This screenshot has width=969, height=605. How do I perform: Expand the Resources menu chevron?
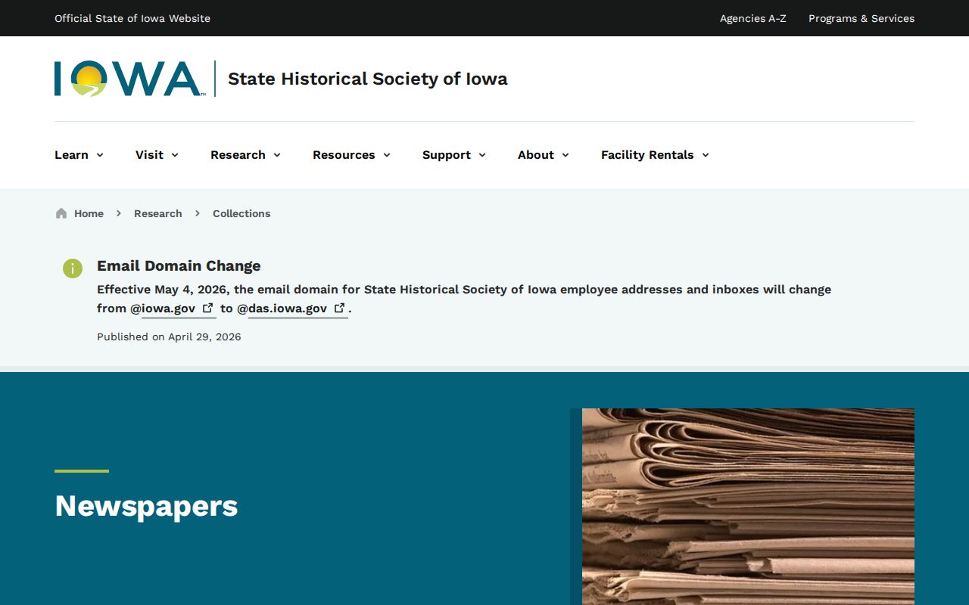386,155
